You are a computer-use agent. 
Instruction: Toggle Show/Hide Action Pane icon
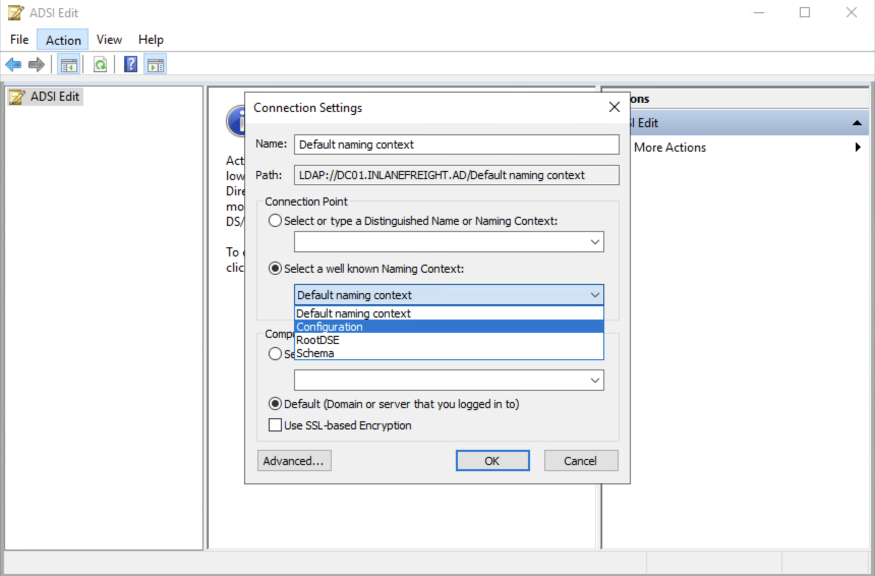tap(155, 65)
